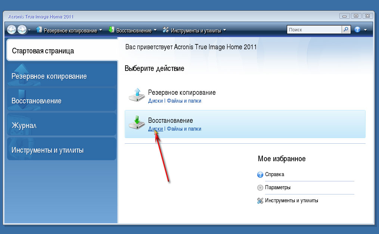Viewport: 379px width, 234px height.
Task: Click Файлы и папки under Резервное копирование
Action: [184, 101]
